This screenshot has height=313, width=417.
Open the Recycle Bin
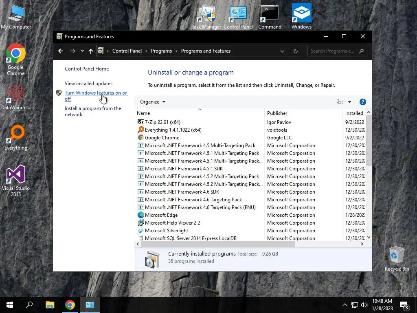(397, 259)
